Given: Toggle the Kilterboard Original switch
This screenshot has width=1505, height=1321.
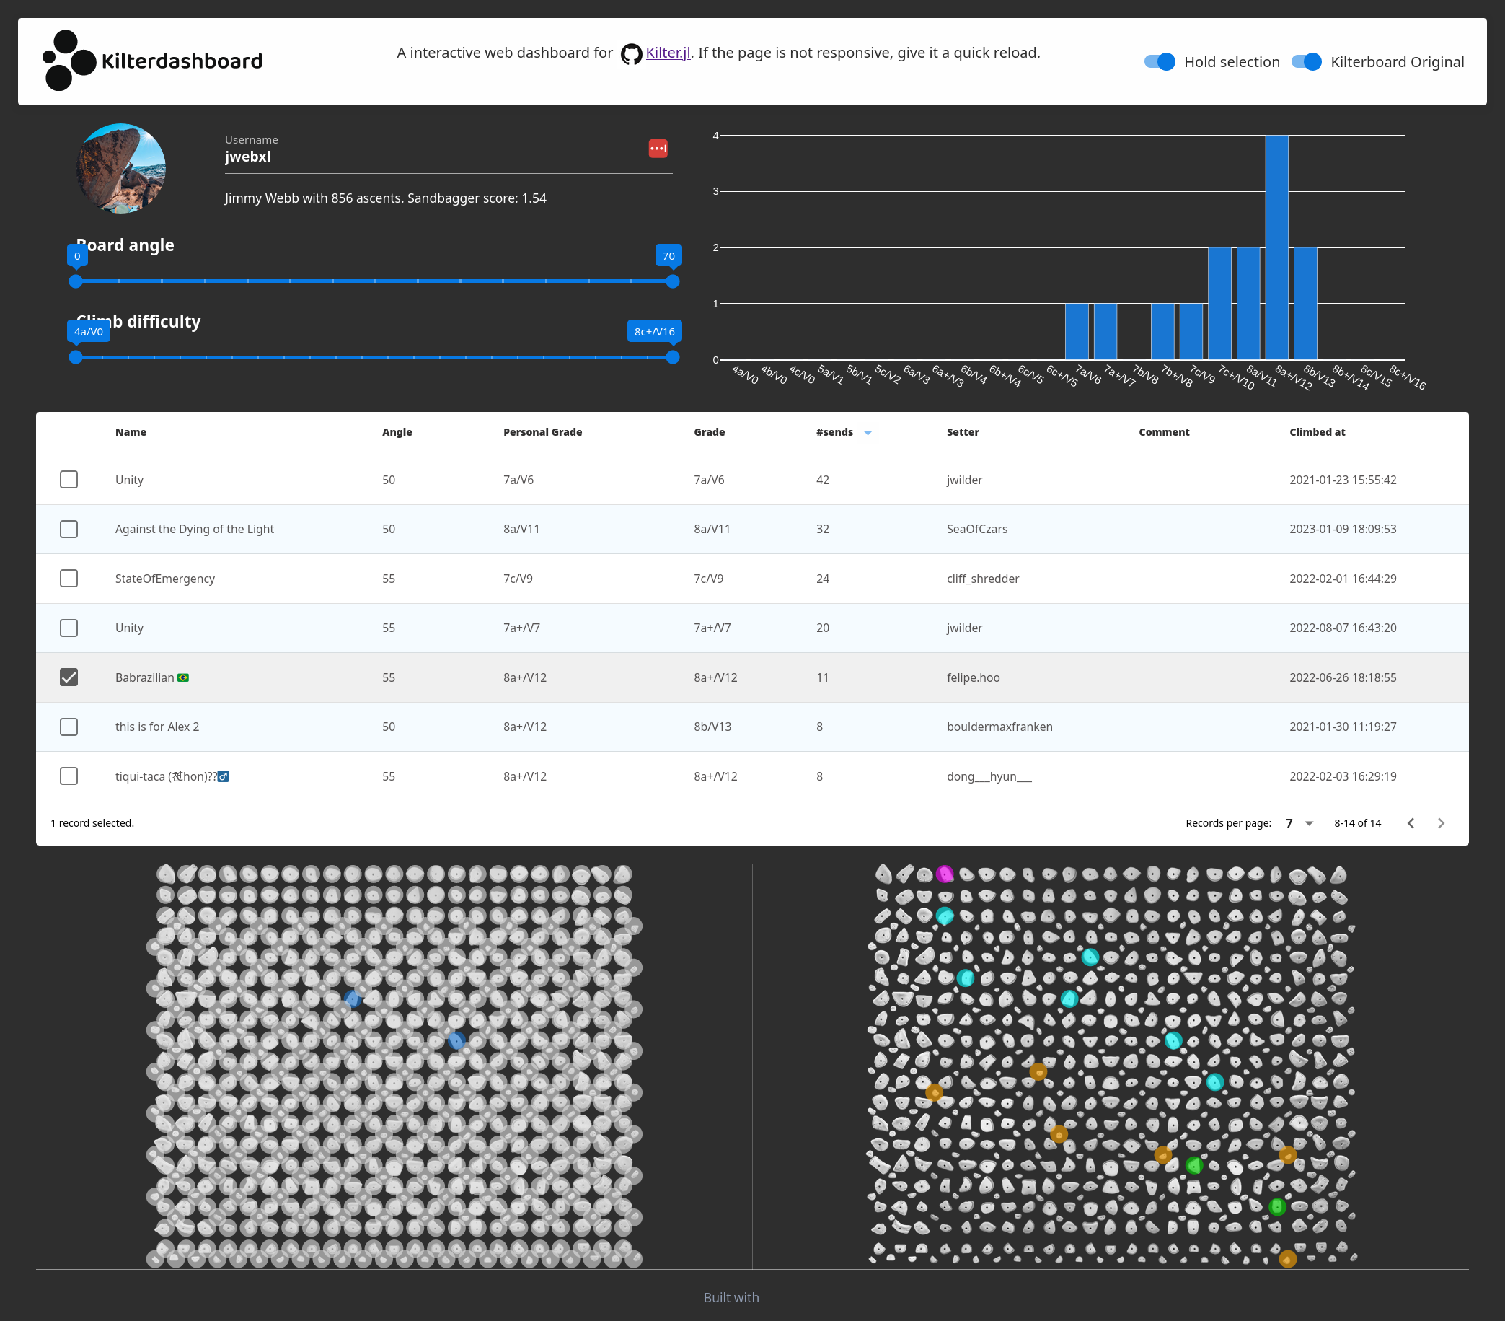Looking at the screenshot, I should click(1307, 62).
